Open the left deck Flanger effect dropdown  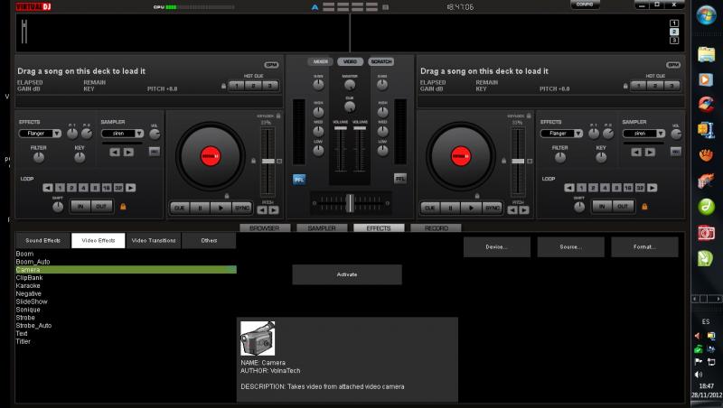pos(56,134)
